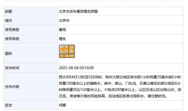The width and height of the screenshot is (188, 111).
Task: Click the city value 北京市
Action: [x=64, y=21]
